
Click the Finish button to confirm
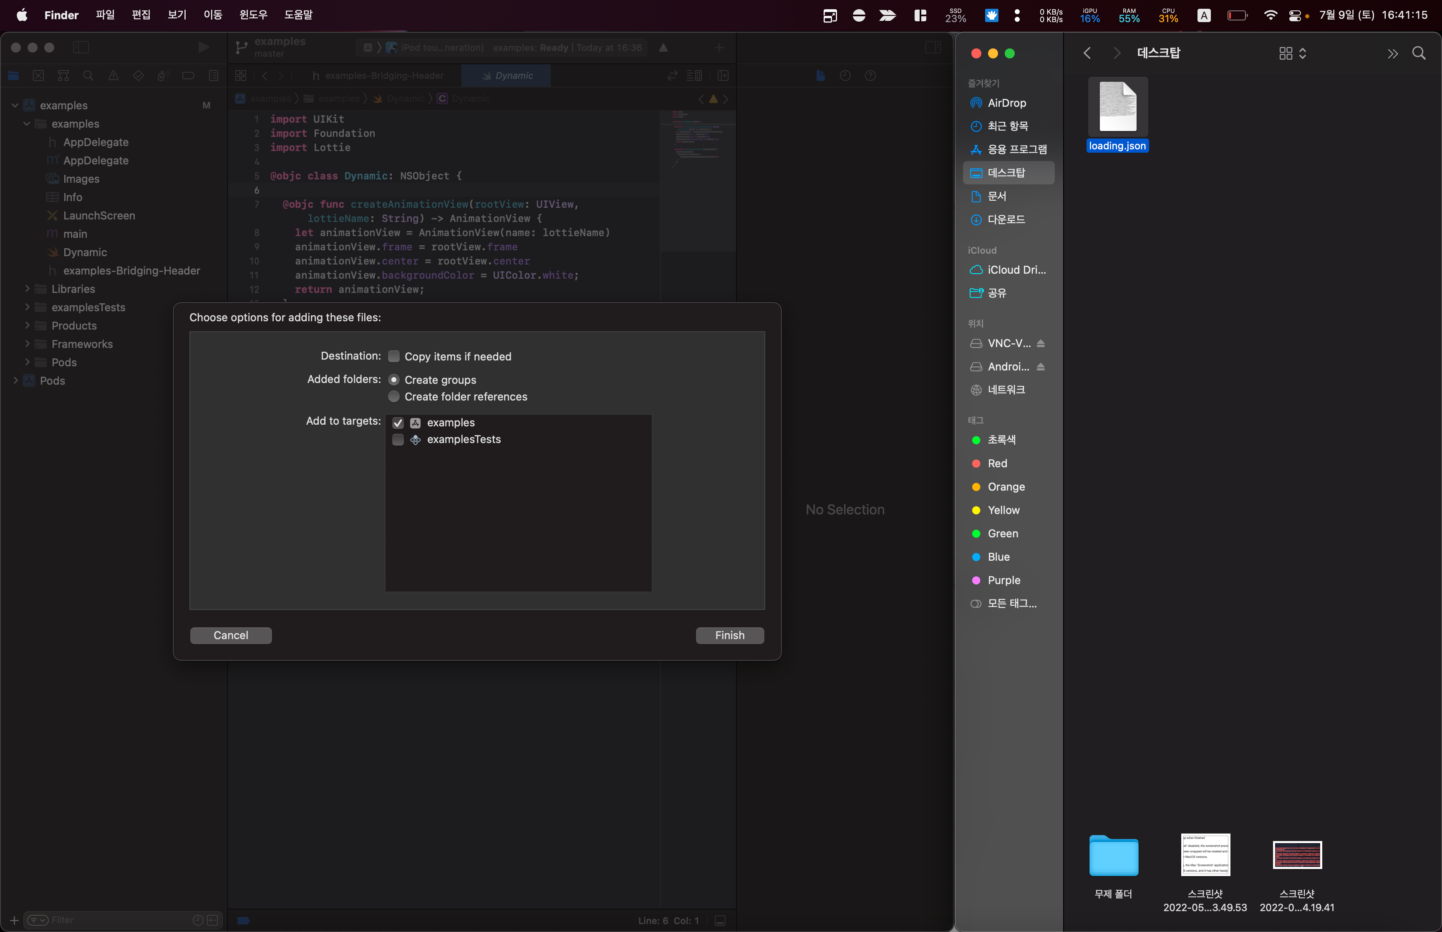729,635
